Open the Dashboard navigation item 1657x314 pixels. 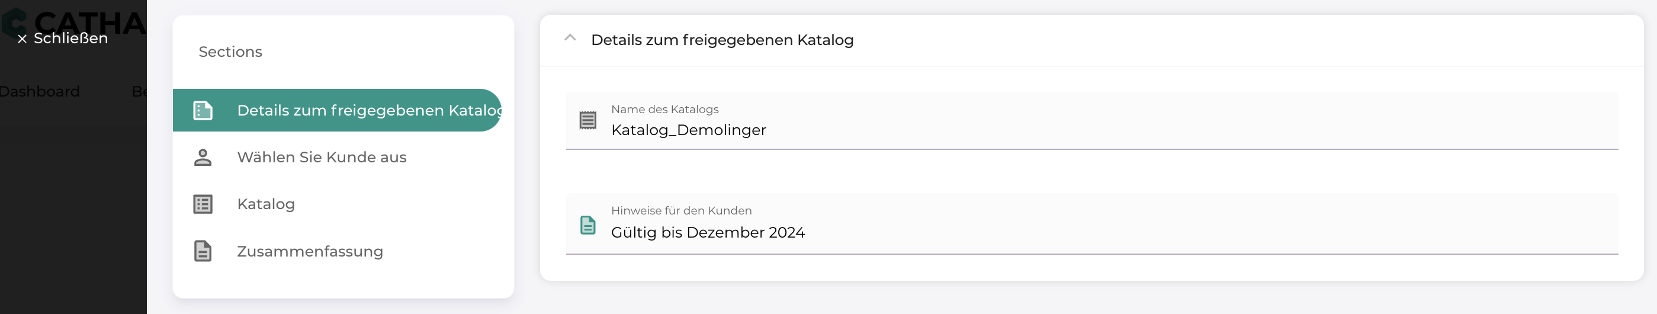[40, 91]
